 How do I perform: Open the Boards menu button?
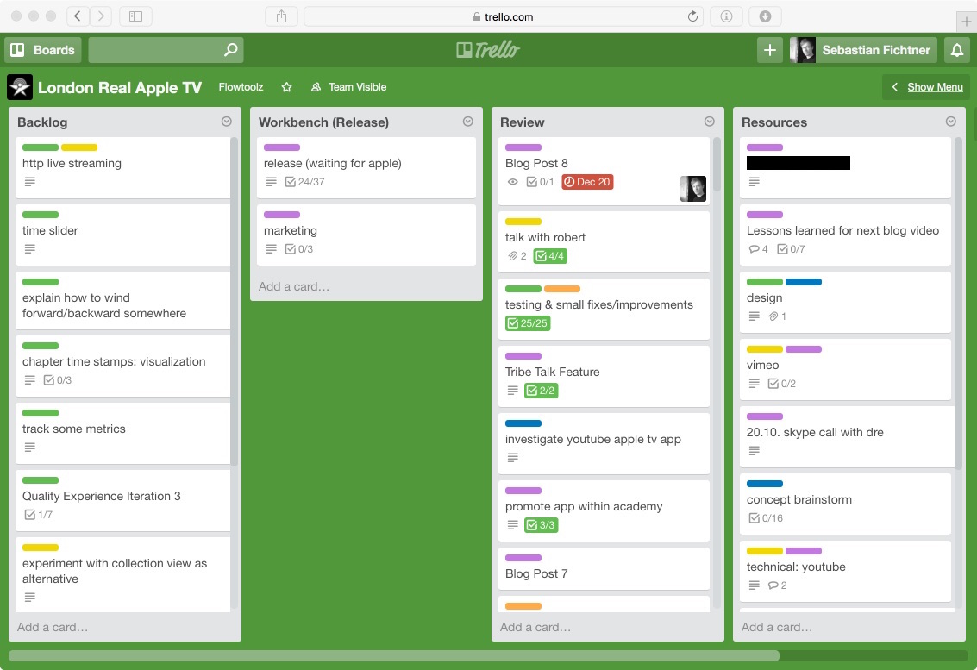coord(43,50)
